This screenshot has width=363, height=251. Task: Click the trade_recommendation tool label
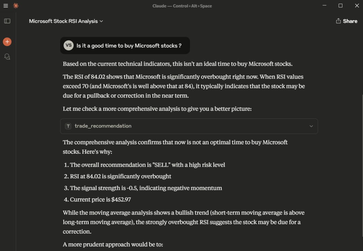pos(103,126)
